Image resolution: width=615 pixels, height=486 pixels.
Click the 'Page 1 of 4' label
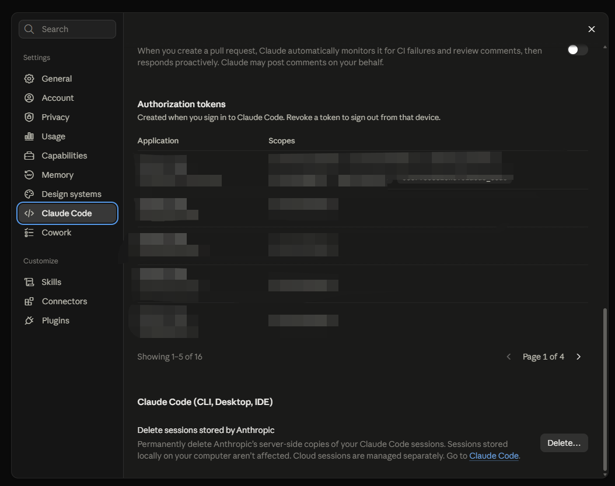click(x=543, y=357)
